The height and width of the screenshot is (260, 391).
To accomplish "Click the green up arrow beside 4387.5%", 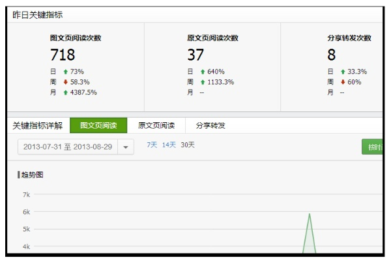I will (x=66, y=92).
